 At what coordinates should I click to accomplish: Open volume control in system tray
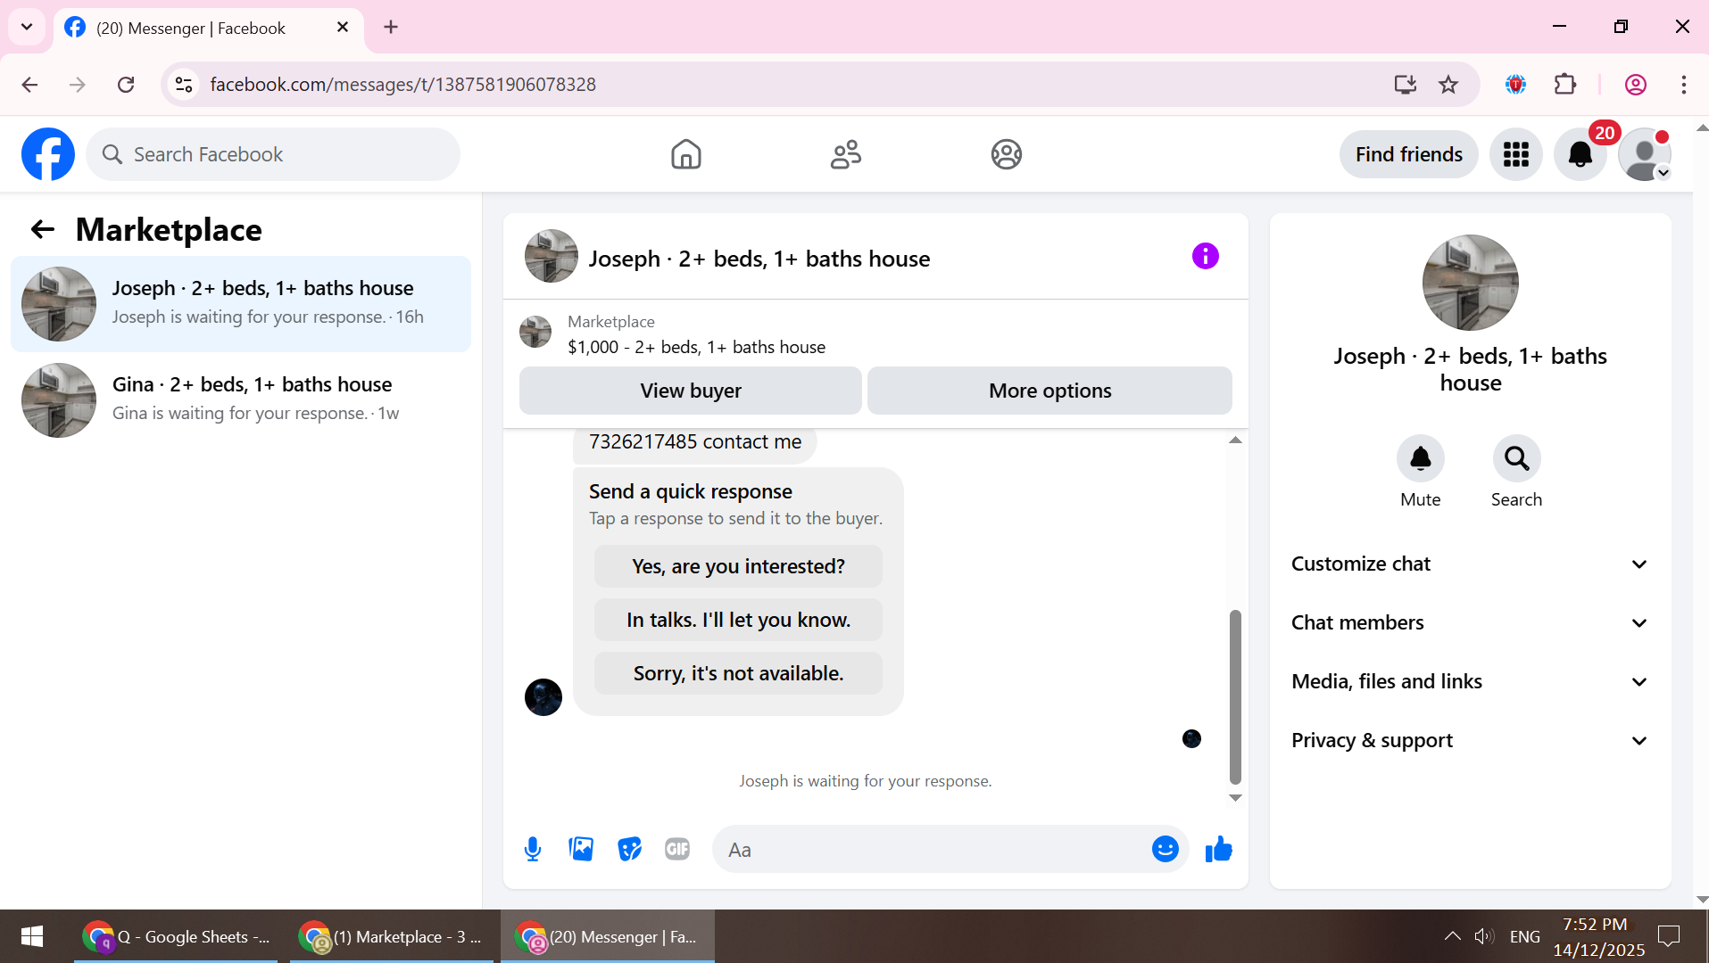(x=1483, y=936)
